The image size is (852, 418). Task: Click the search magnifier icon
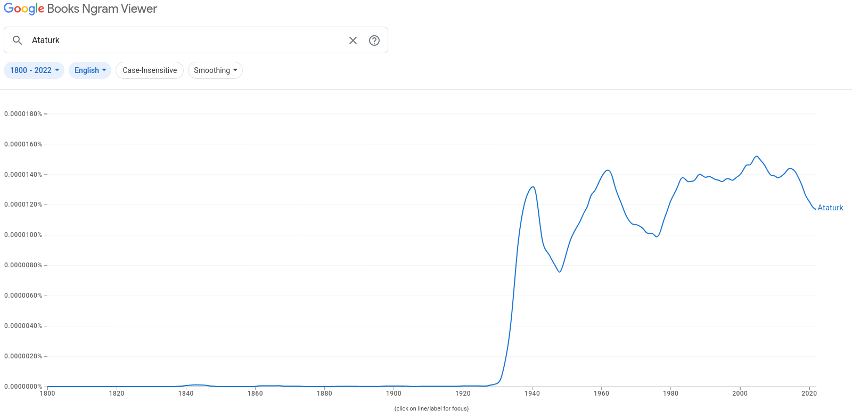point(18,40)
